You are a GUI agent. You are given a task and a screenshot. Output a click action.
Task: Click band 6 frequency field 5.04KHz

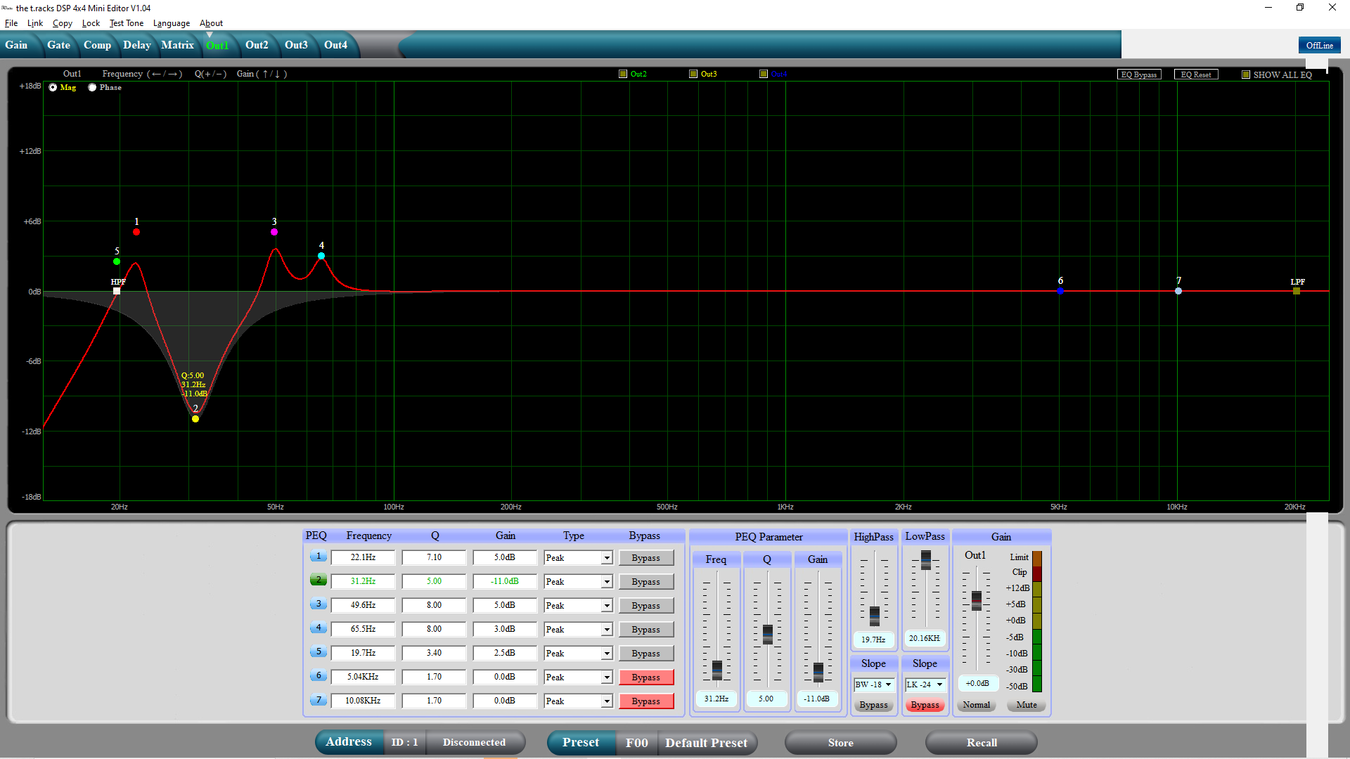click(363, 677)
